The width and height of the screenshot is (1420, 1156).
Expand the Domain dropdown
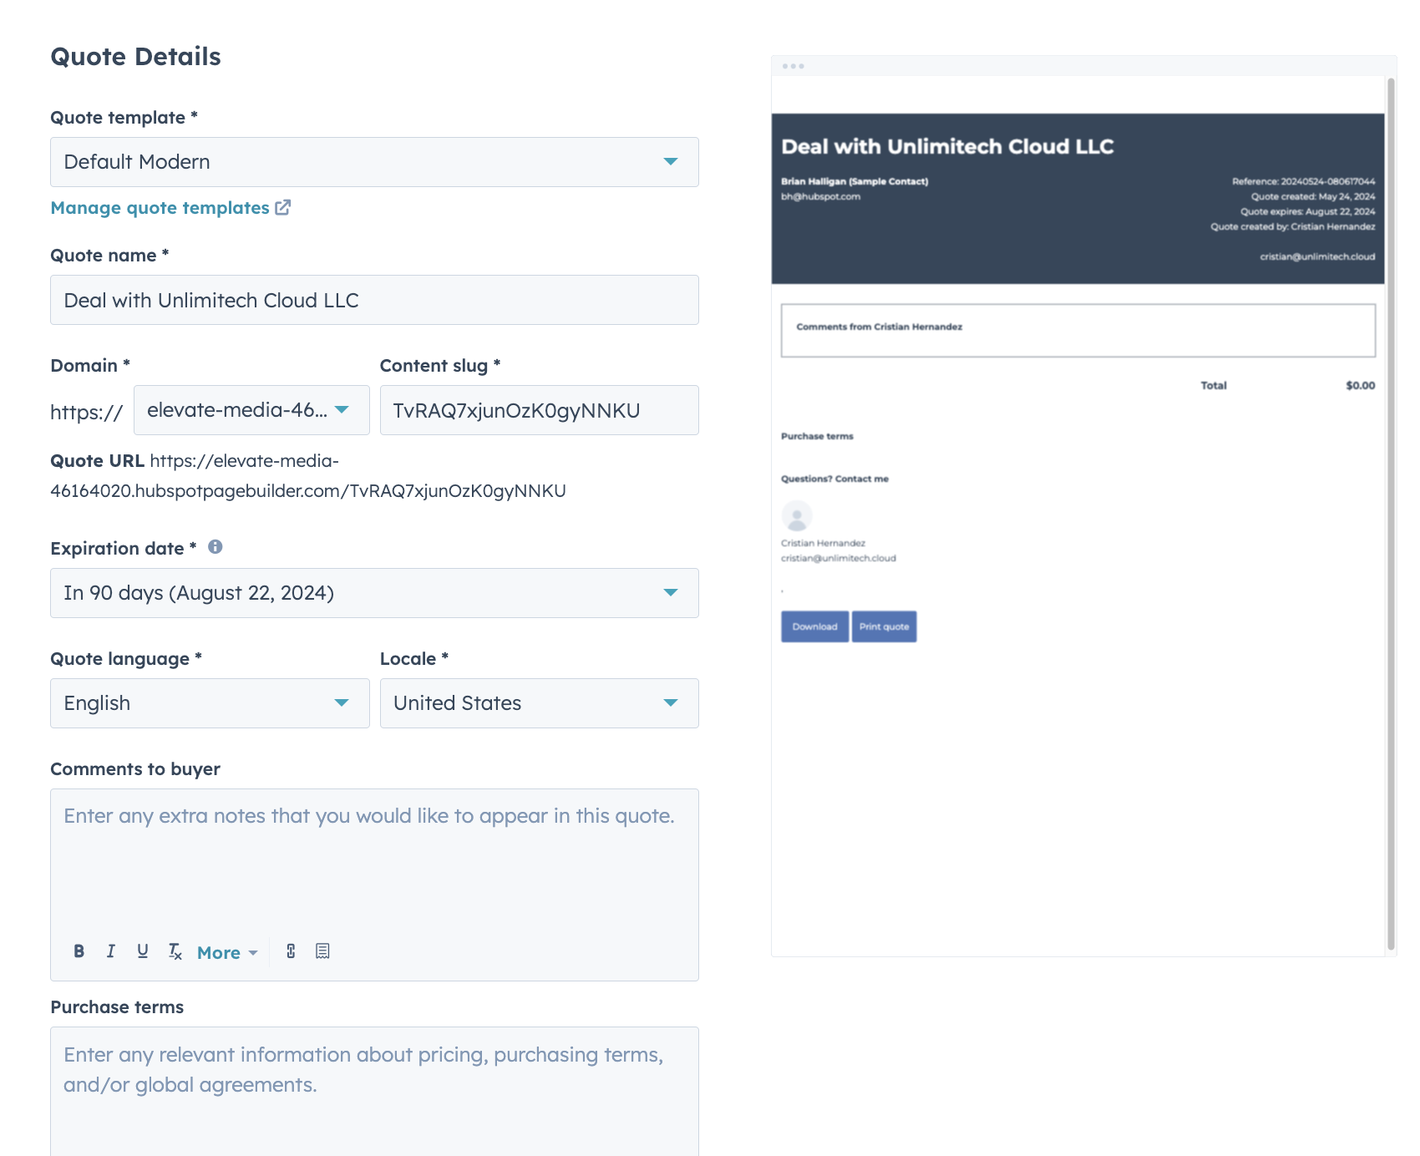click(x=251, y=410)
